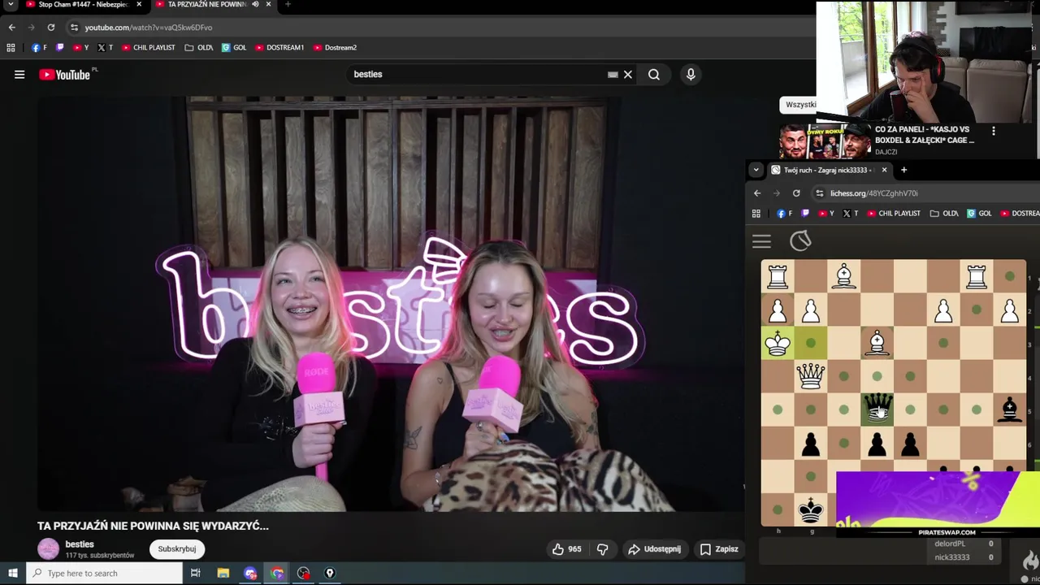Dislike the video
The image size is (1040, 585).
[602, 549]
